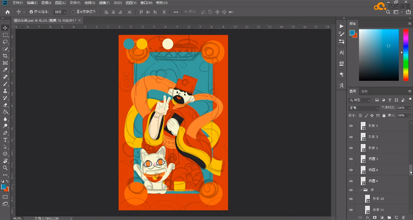This screenshot has width=413, height=220.
Task: Select the Blur tool
Action: 5,119
